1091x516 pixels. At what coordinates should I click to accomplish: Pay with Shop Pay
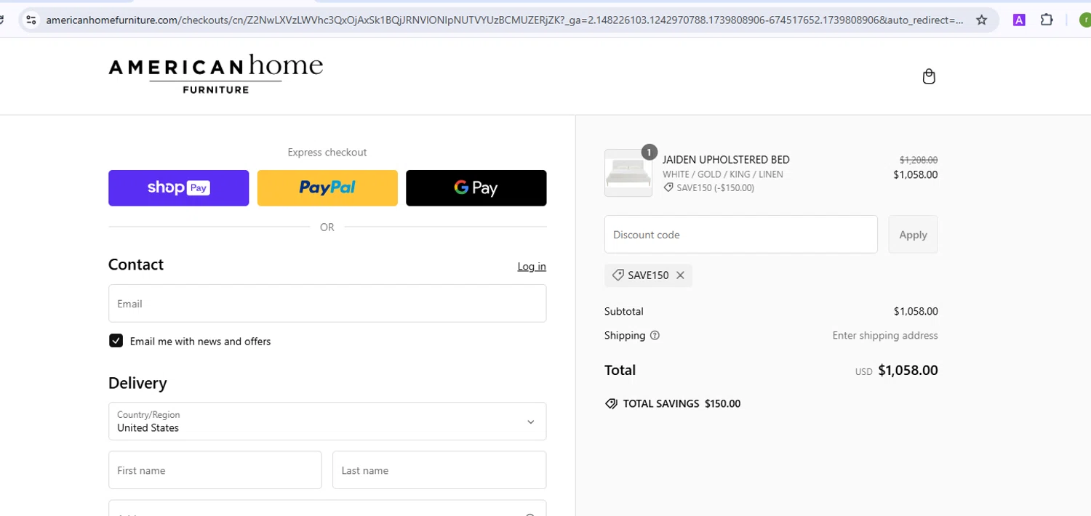pos(178,188)
